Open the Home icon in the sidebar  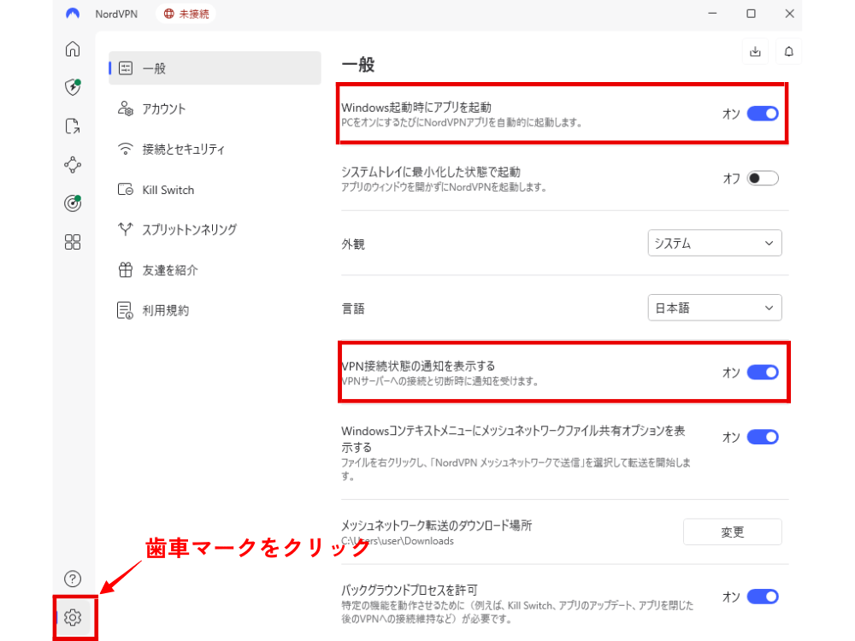click(73, 49)
